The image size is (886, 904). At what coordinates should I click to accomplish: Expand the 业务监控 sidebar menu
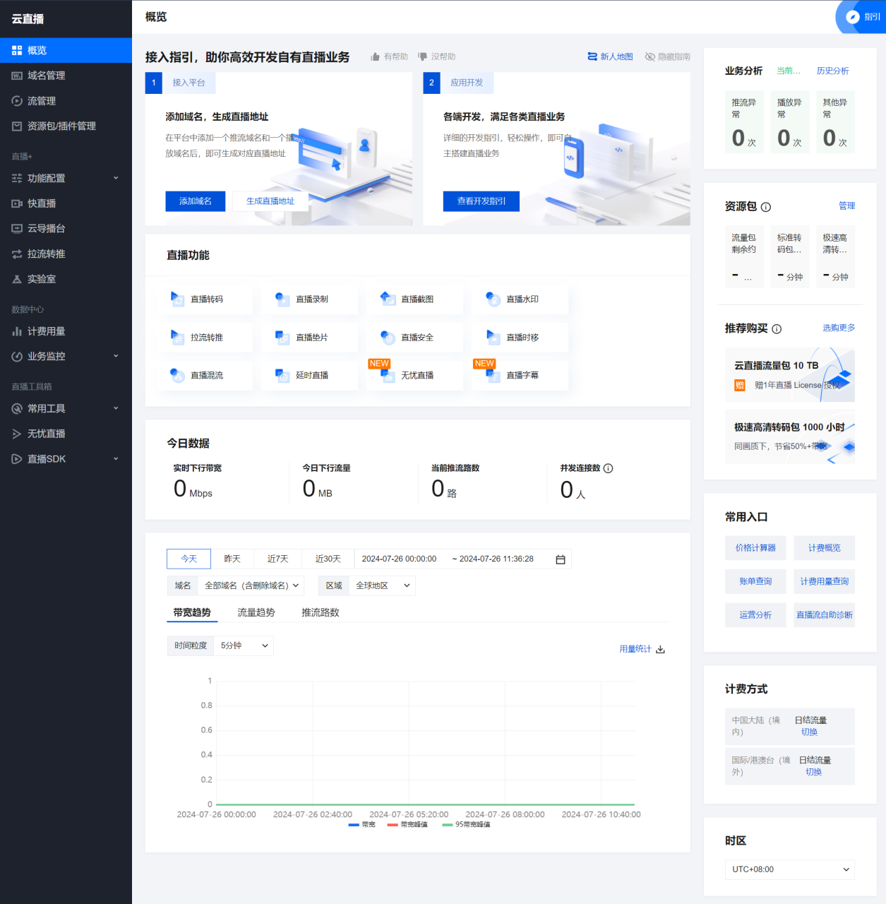click(x=66, y=356)
